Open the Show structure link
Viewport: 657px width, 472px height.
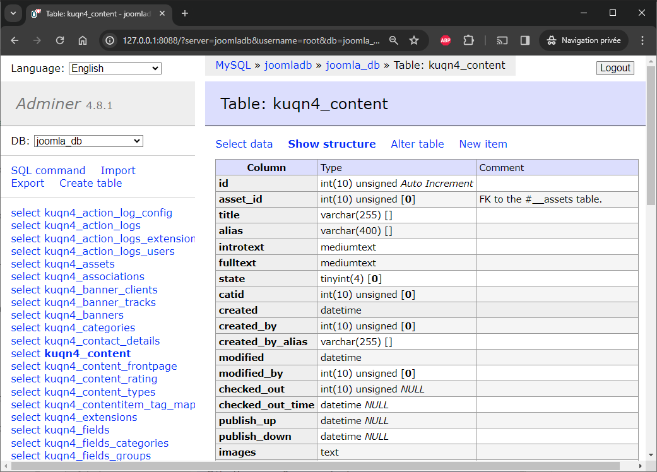tap(332, 144)
